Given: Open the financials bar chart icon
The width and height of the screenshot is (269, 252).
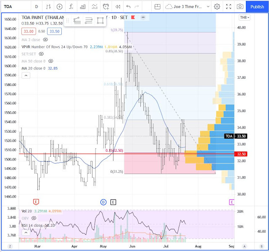Looking at the screenshot, I should tap(83, 7).
